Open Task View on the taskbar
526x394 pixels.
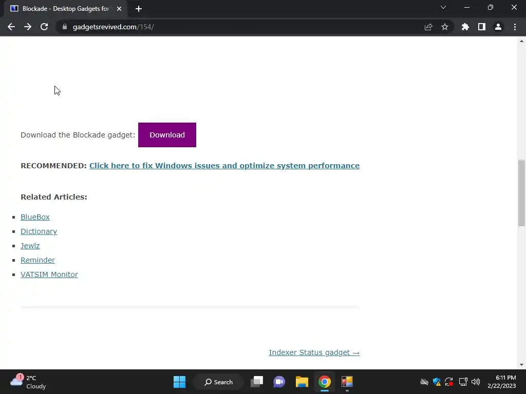257,382
